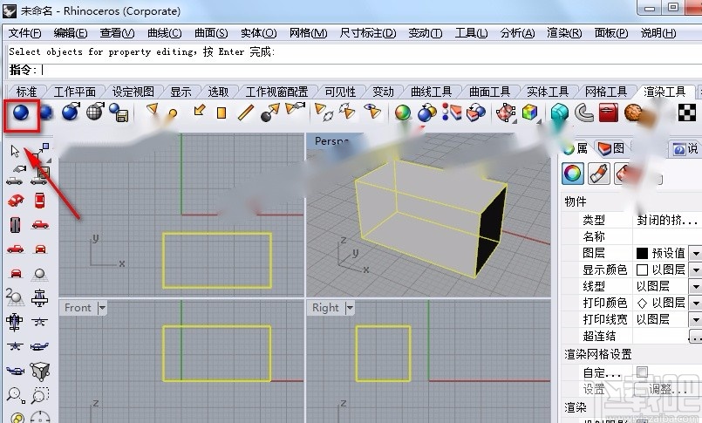Click the 类型 value 封闭的挤...
This screenshot has height=423, width=702.
pyautogui.click(x=666, y=221)
